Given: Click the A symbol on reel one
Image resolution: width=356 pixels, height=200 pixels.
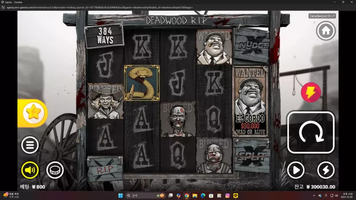Looking at the screenshot, I should point(106,137).
